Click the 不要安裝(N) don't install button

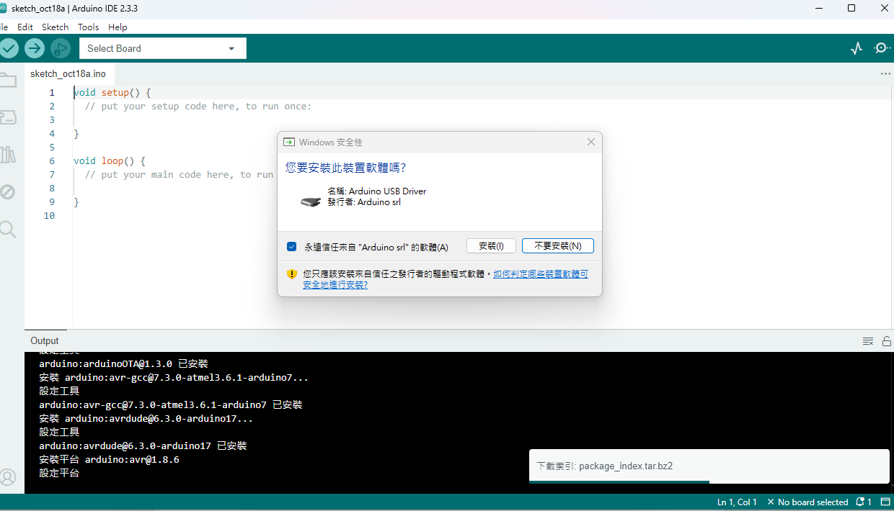pos(557,246)
